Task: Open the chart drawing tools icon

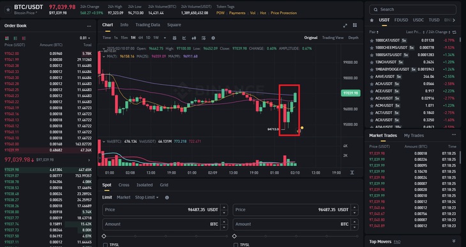Action: (184, 38)
